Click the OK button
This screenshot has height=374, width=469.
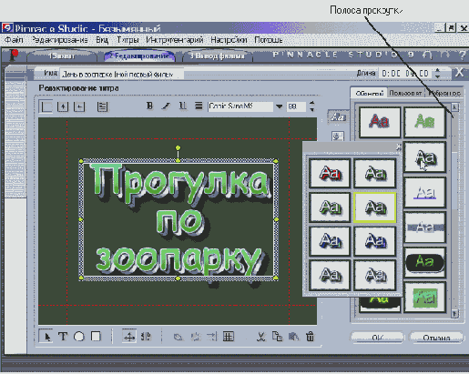[x=377, y=338]
